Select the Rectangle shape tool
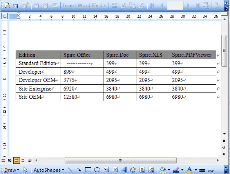This screenshot has height=174, width=230. pyautogui.click(x=88, y=170)
